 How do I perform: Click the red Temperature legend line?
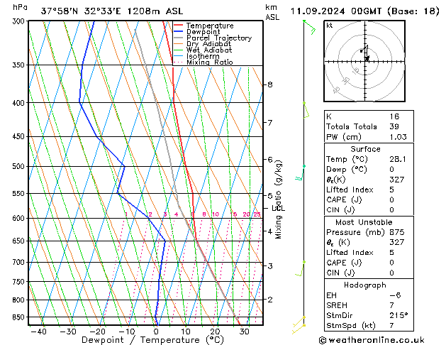[x=179, y=26]
